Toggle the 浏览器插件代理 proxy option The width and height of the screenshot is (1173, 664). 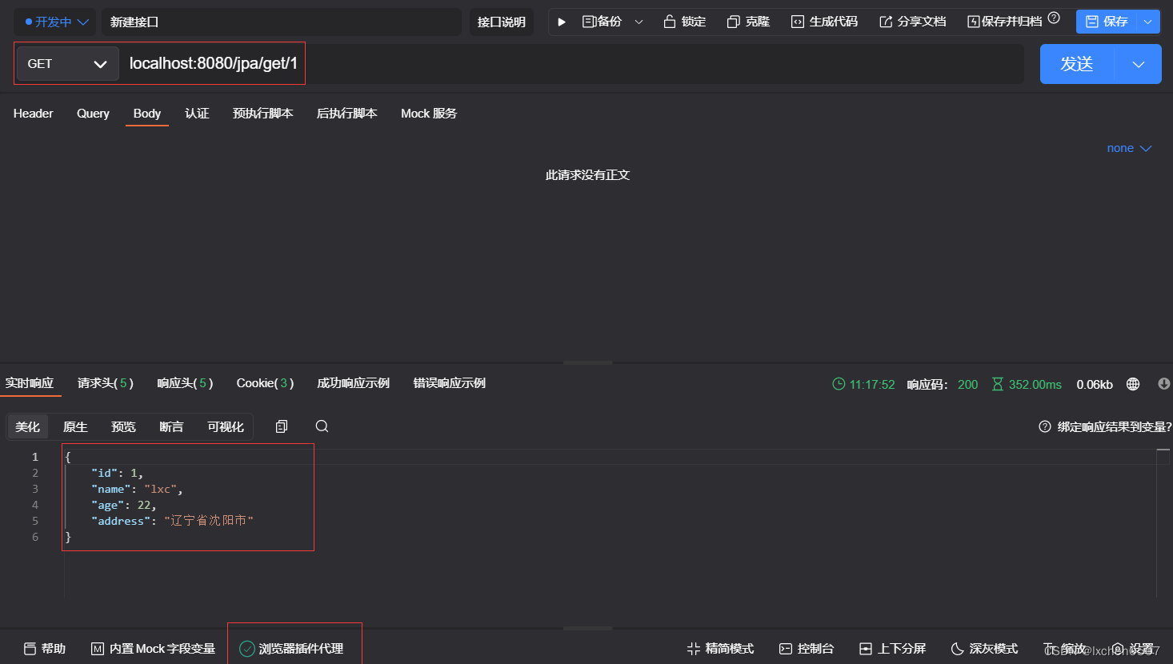pyautogui.click(x=292, y=649)
